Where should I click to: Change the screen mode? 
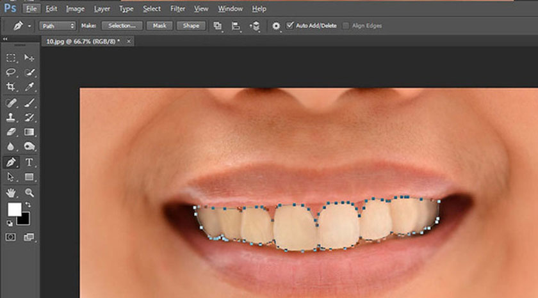pos(29,237)
